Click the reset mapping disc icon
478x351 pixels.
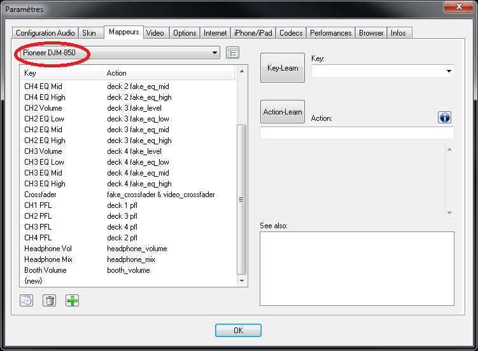[27, 301]
